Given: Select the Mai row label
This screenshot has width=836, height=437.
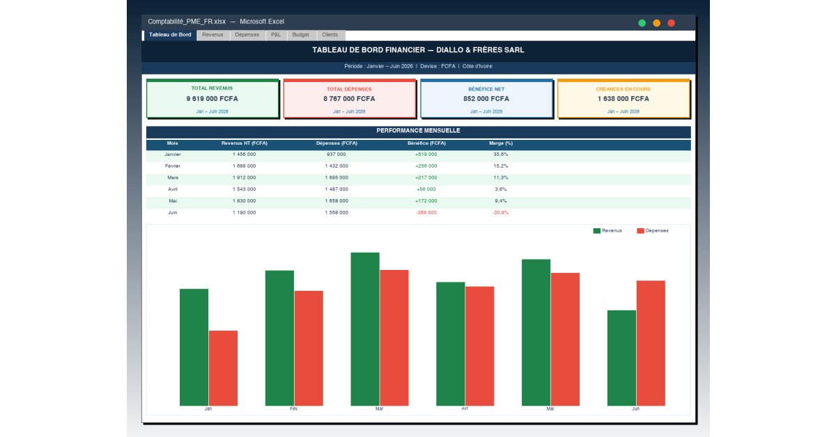Looking at the screenshot, I should [173, 200].
